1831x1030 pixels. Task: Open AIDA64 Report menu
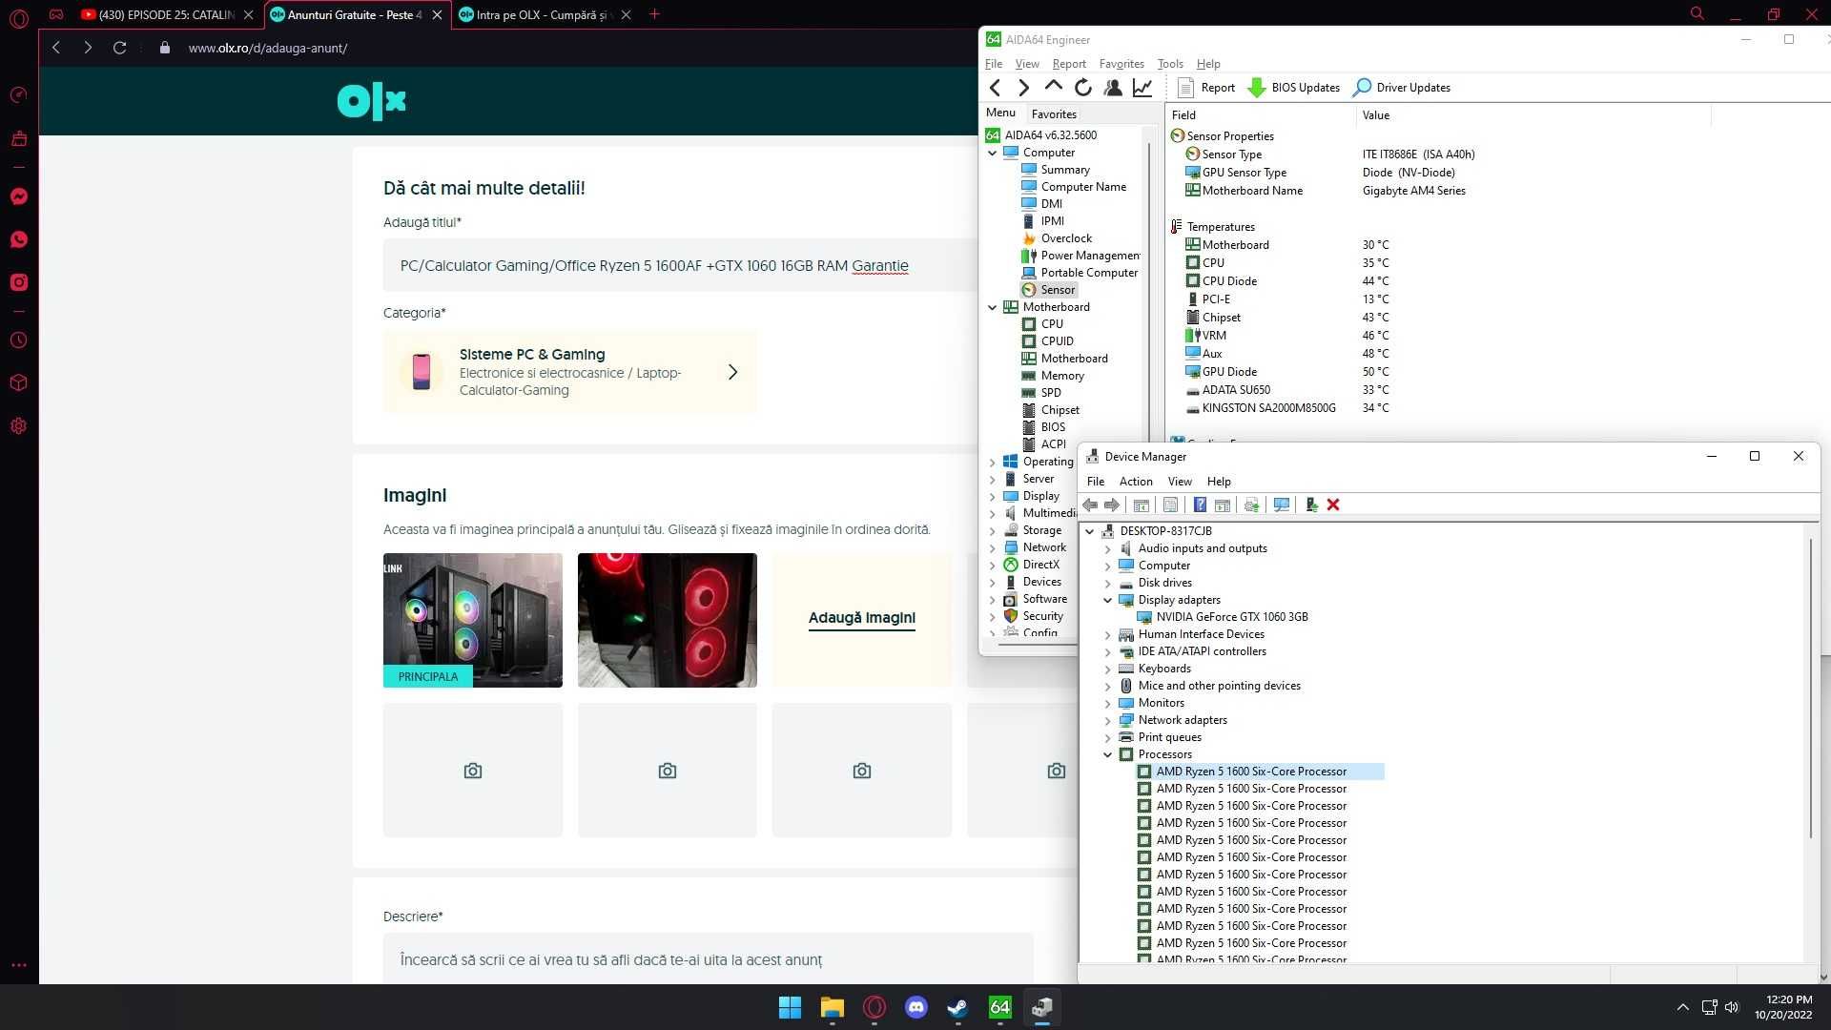[x=1069, y=64]
